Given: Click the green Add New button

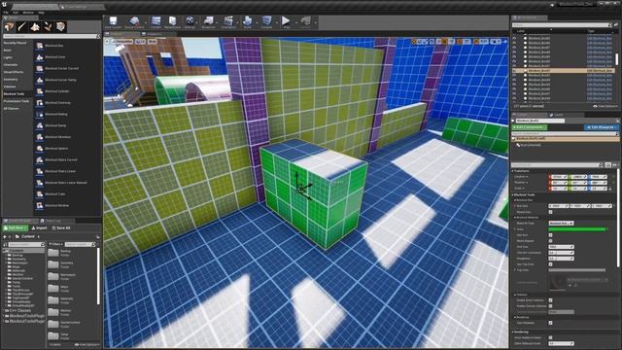Looking at the screenshot, I should [16, 228].
